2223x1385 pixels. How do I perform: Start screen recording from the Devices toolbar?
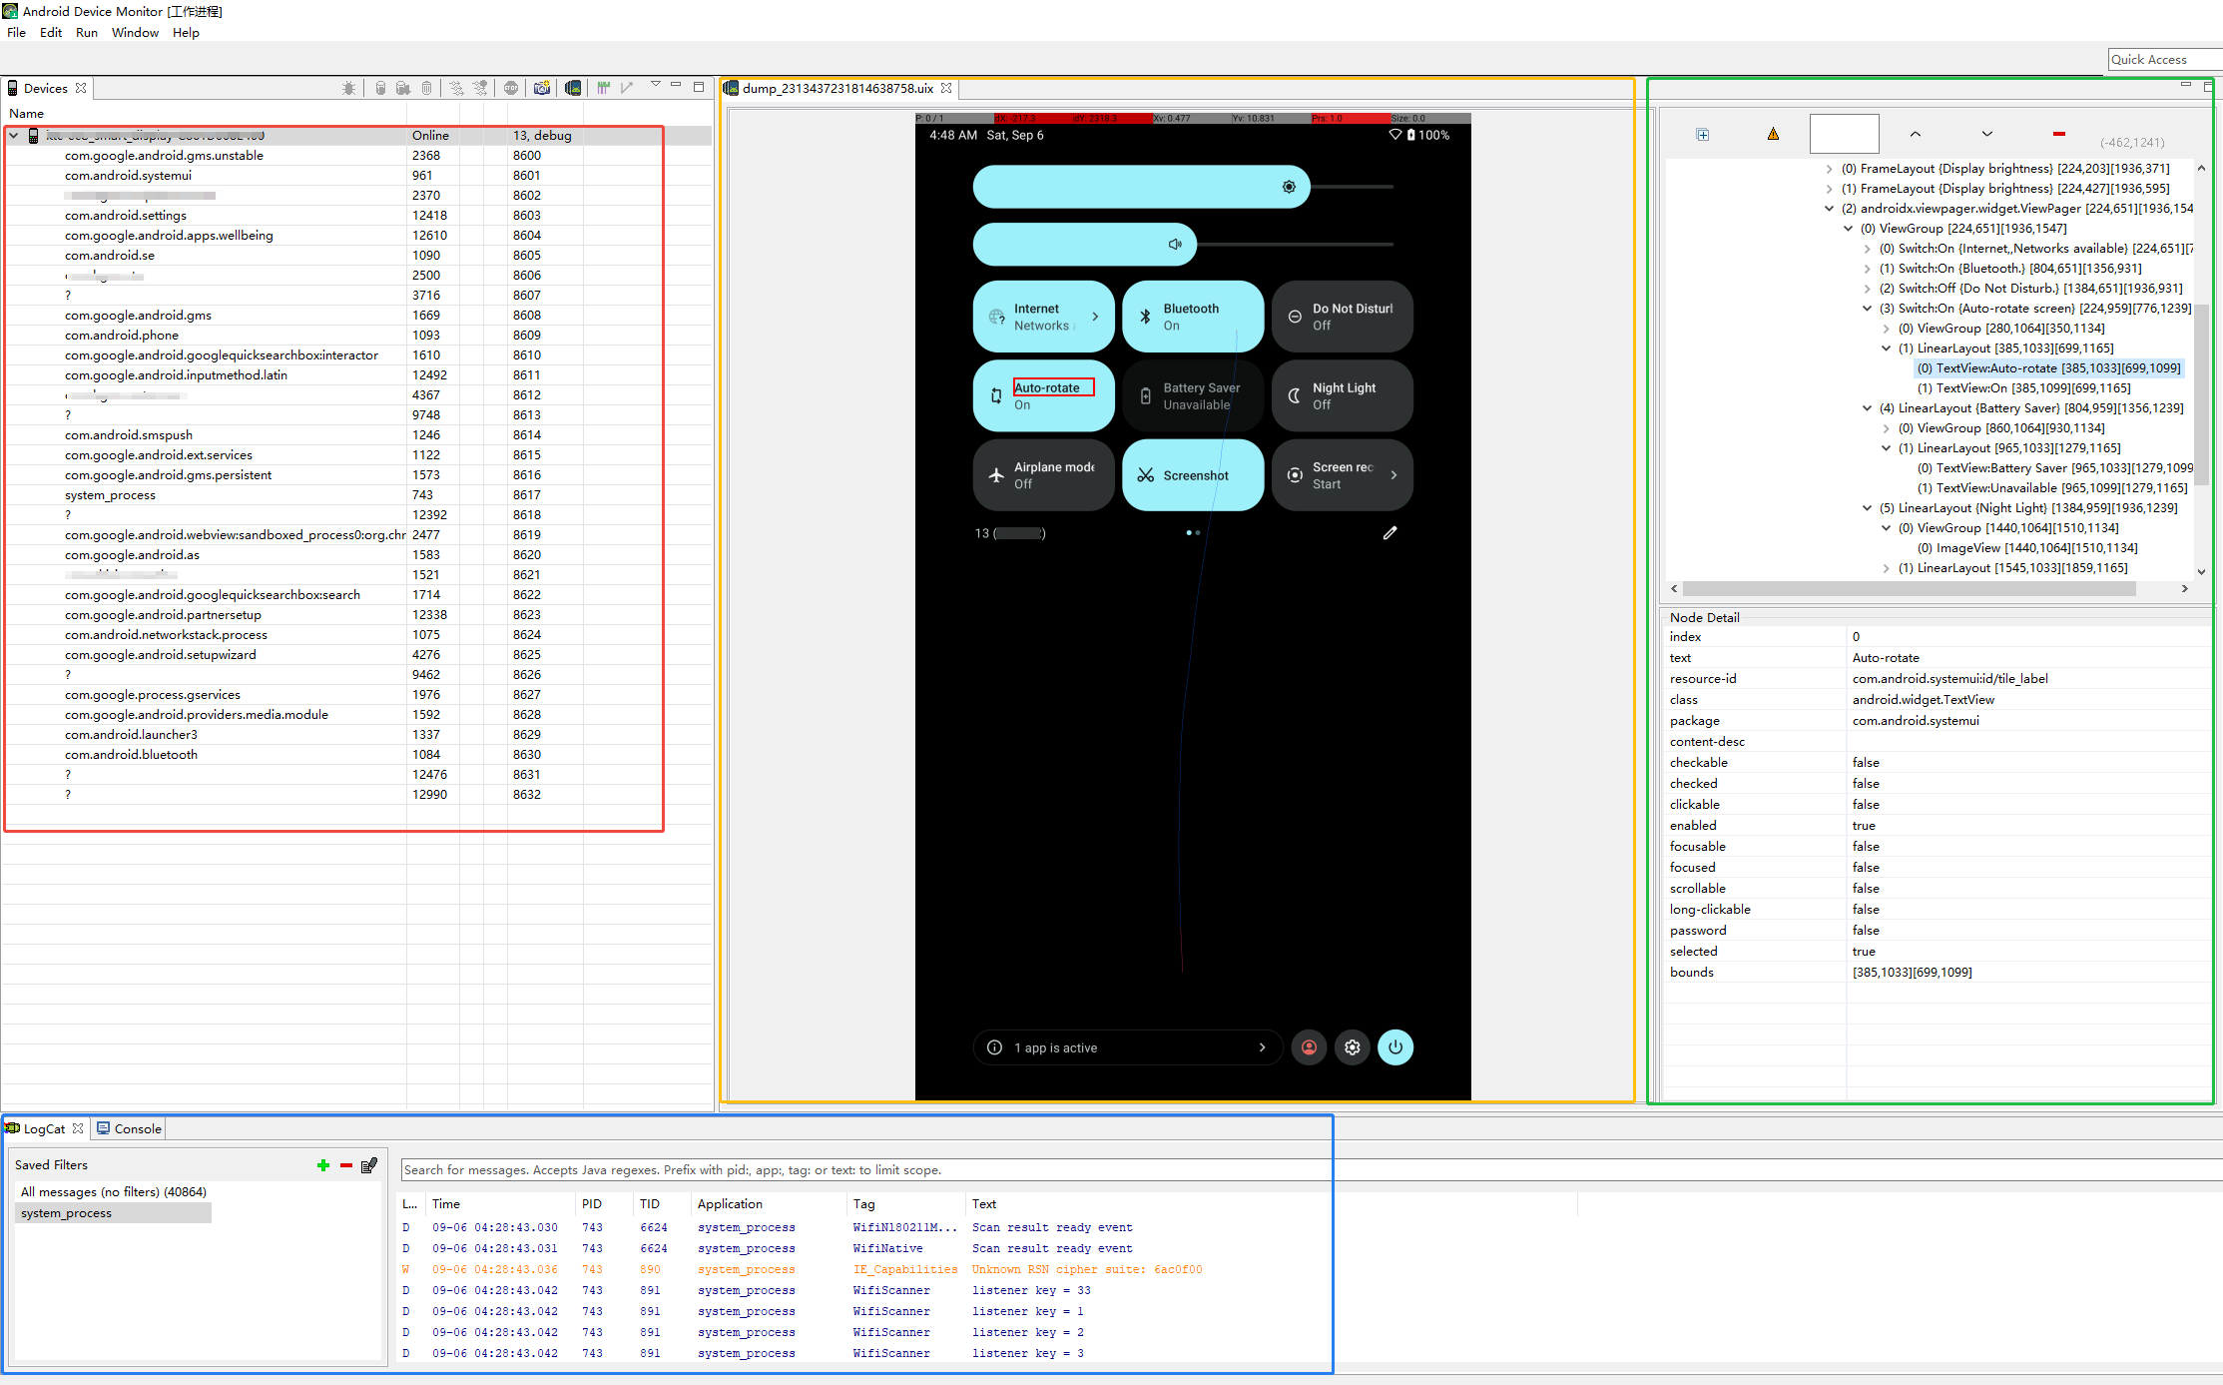(573, 88)
